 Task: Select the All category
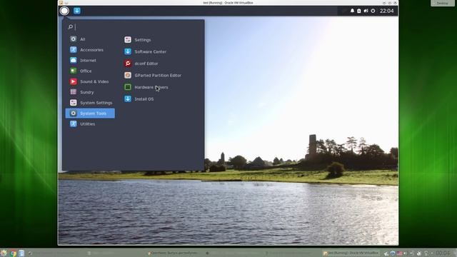[90, 39]
